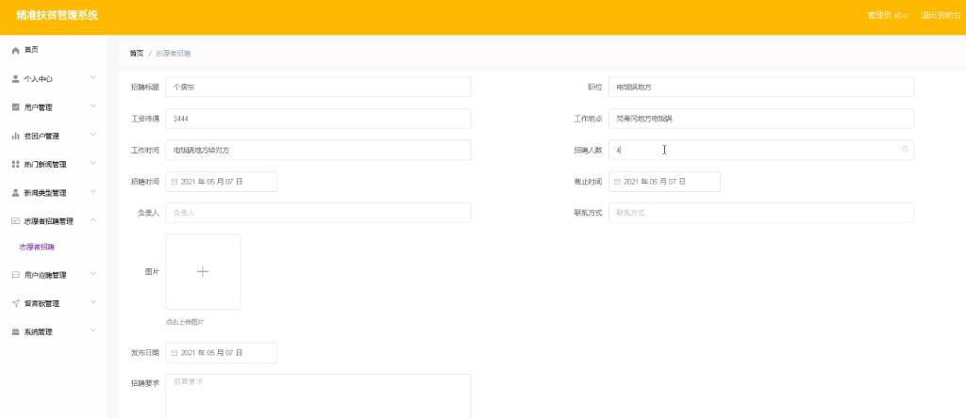Expand the 用户应聘管理 chevron
This screenshot has height=418, width=966.
(x=93, y=274)
